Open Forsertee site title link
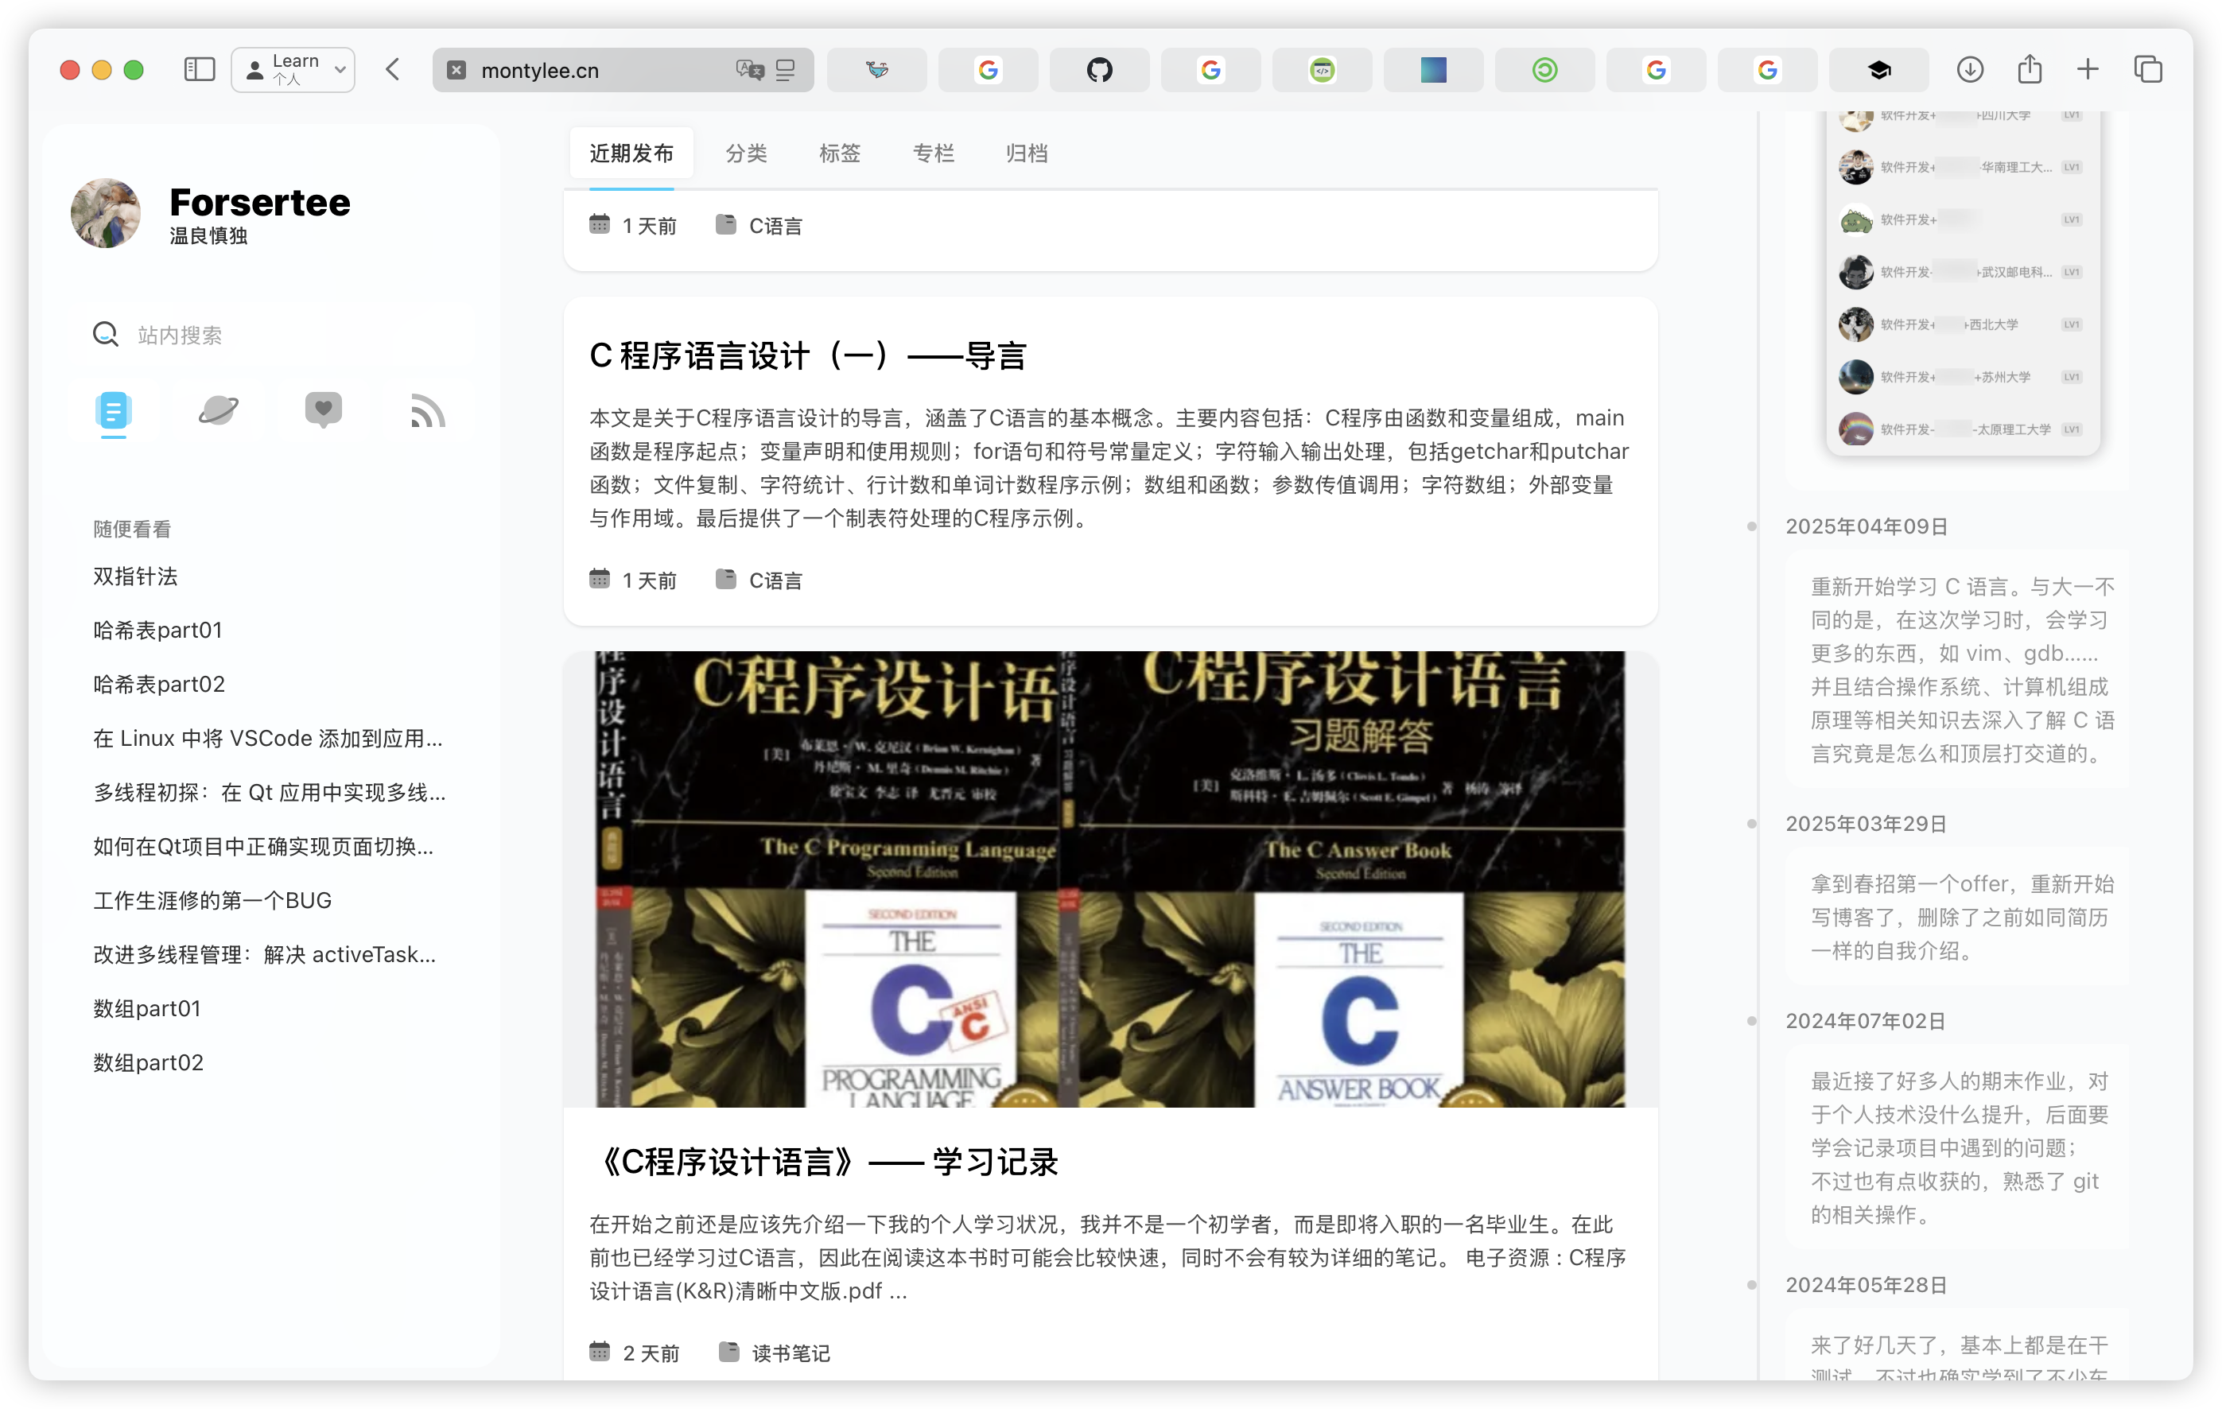2222x1409 pixels. [260, 202]
